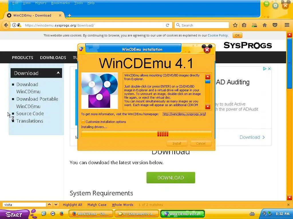Open the Bookmarks menu

[x=60, y=3]
